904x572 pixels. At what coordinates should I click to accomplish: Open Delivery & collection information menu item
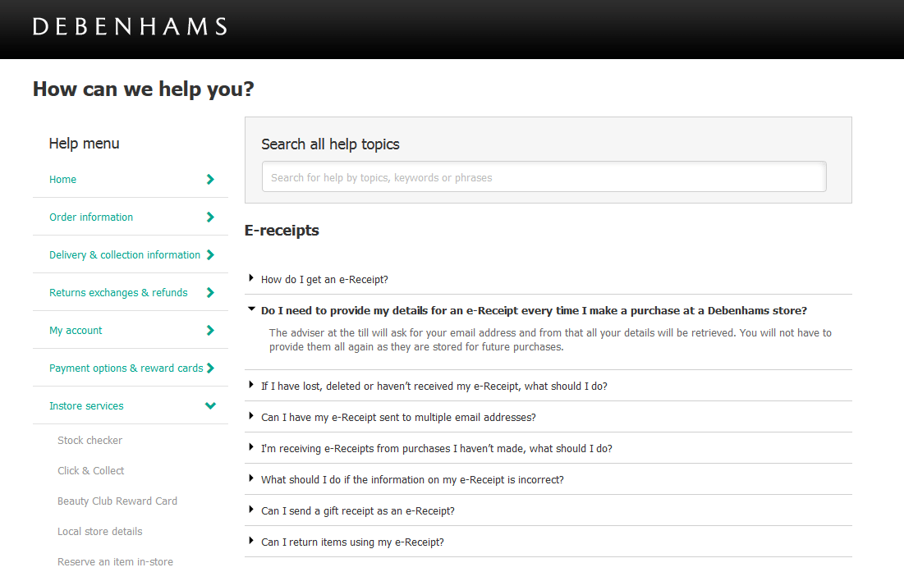(x=125, y=254)
